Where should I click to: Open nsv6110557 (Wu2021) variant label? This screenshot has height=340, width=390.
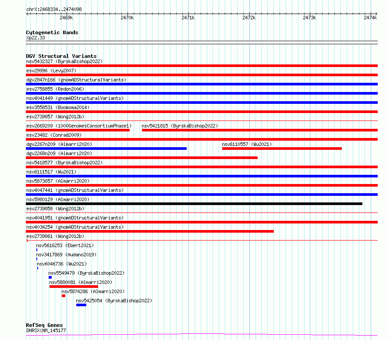pos(247,144)
